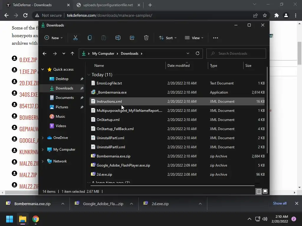Click volume speaker icon in system tray

coord(265,219)
